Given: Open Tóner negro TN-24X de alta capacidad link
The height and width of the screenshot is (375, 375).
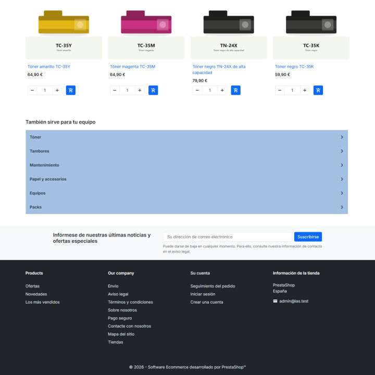Looking at the screenshot, I should (x=219, y=70).
